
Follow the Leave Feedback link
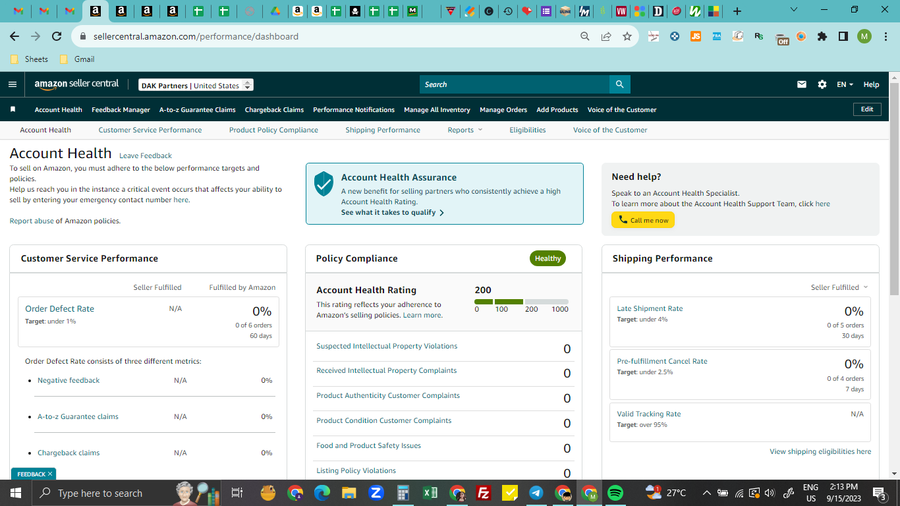tap(146, 155)
